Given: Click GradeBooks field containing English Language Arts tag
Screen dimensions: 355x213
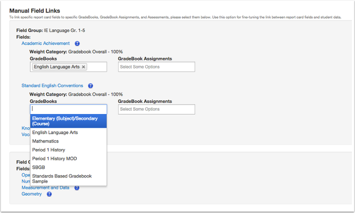Looking at the screenshot, I should (x=68, y=67).
